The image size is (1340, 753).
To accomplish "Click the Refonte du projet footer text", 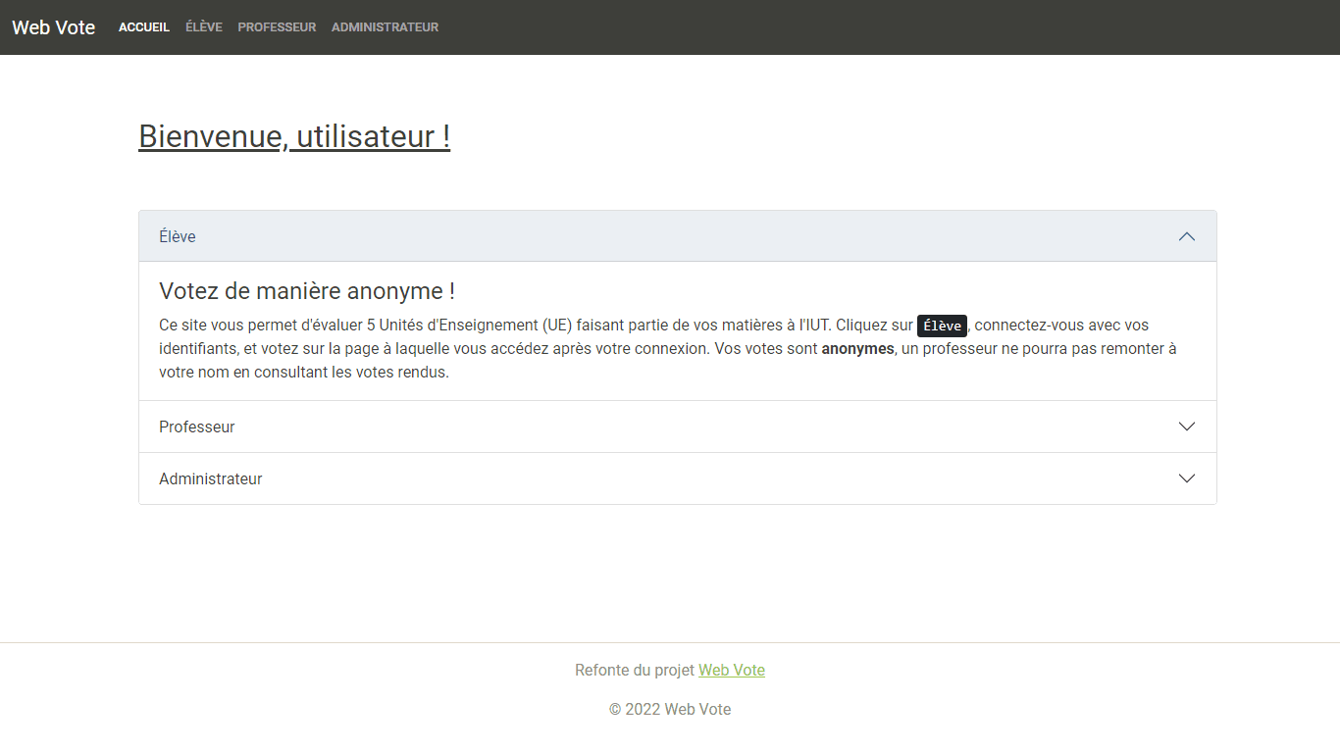I will pyautogui.click(x=635, y=671).
